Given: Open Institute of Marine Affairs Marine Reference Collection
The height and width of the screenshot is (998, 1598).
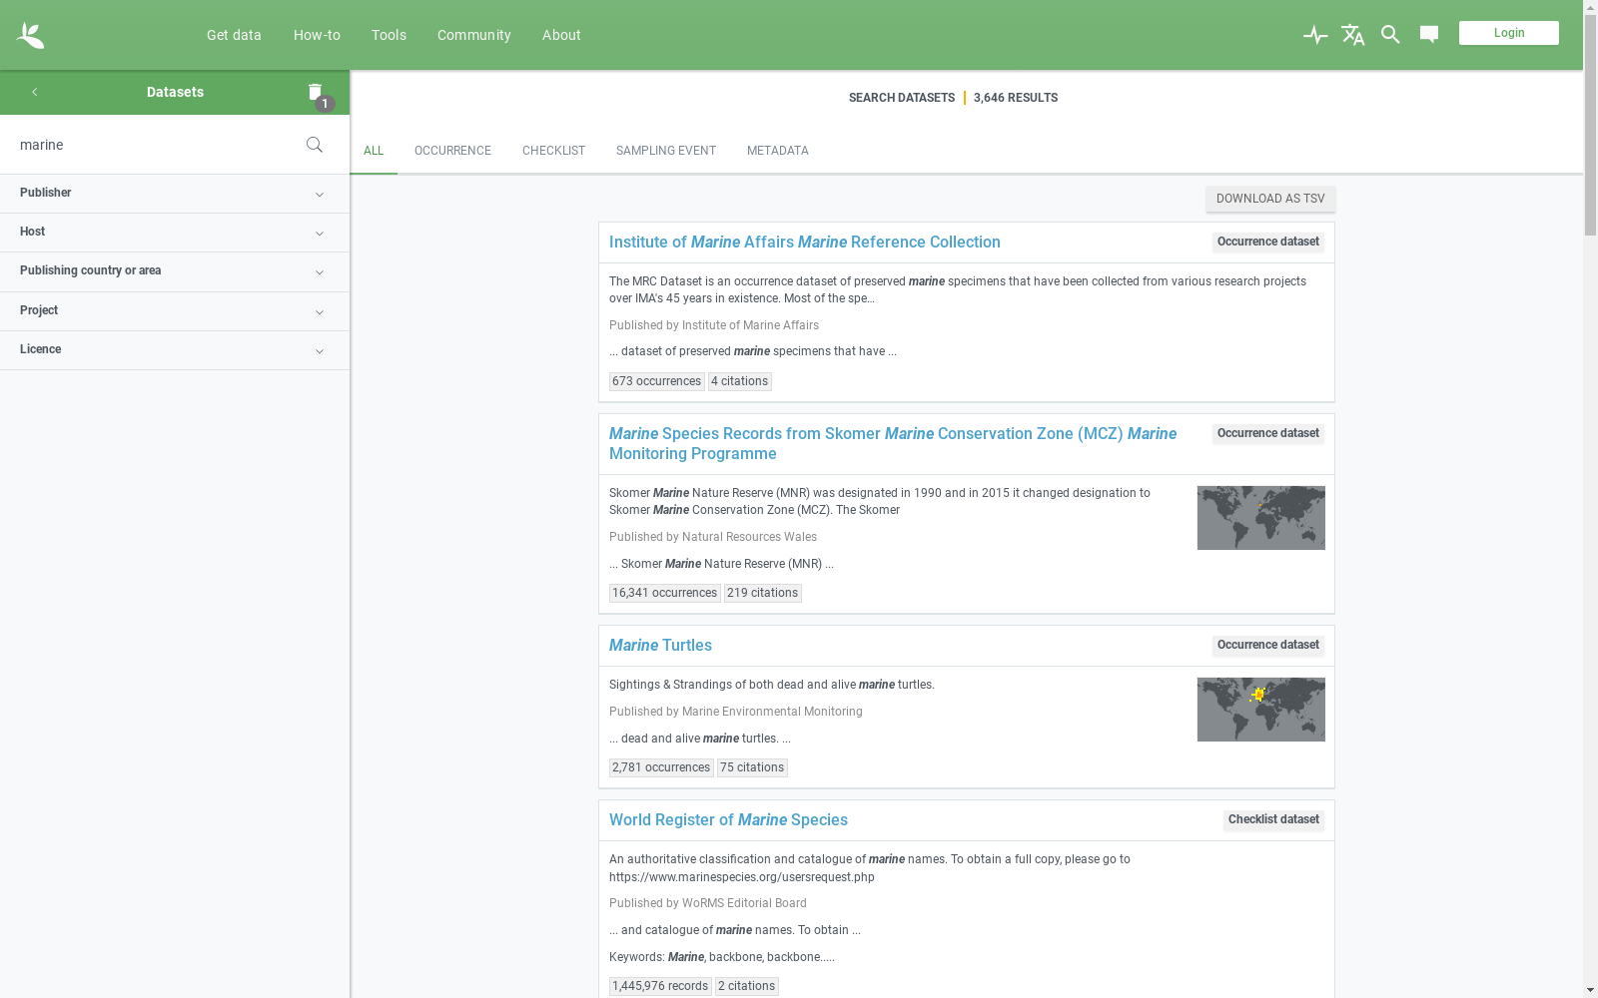Looking at the screenshot, I should [x=804, y=243].
